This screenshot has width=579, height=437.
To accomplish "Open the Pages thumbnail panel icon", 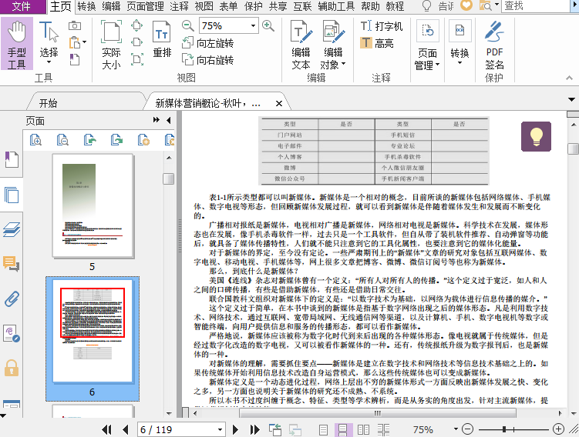I will point(12,195).
